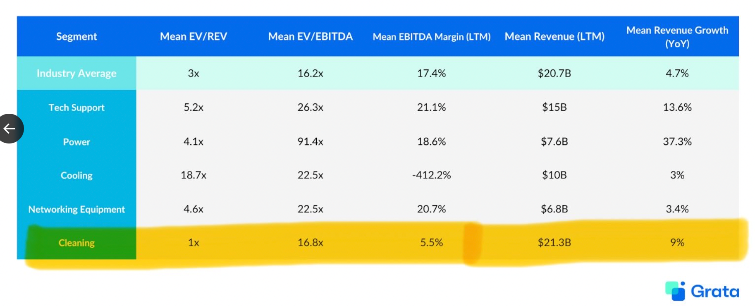
Task: Select the Networking Equipment row label
Action: tap(76, 209)
